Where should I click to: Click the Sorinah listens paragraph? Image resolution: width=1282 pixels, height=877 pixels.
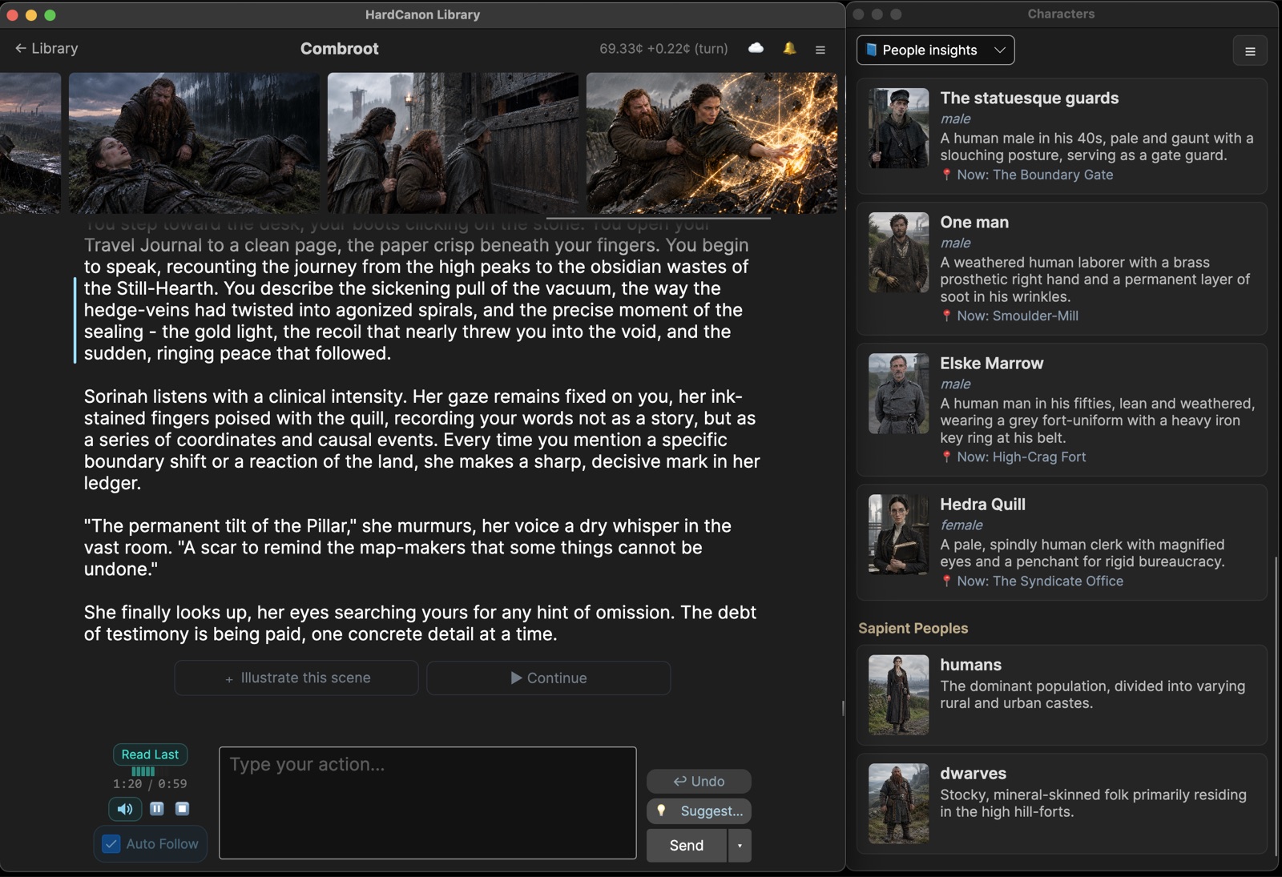point(422,440)
